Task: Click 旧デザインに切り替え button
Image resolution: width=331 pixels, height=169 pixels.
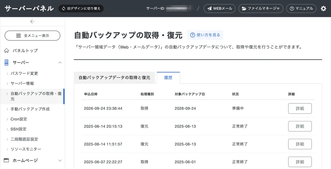Action: 81,8
